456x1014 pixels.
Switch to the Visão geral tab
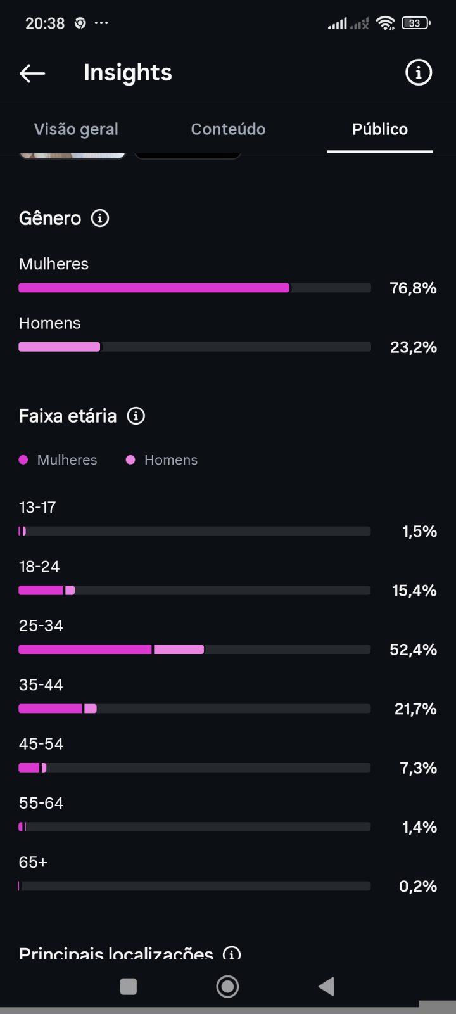pyautogui.click(x=76, y=129)
